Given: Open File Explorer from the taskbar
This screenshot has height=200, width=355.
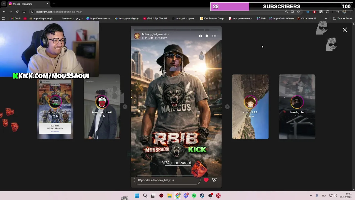Looking at the screenshot, I should tap(169, 196).
